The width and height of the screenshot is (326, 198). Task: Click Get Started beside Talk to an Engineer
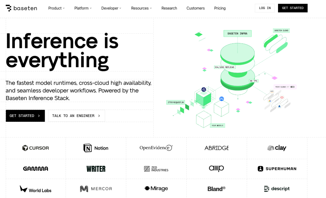[x=25, y=116]
